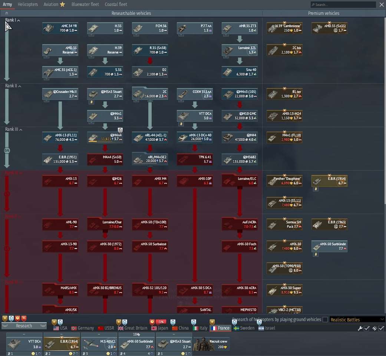This screenshot has height=356, width=386.
Task: Select the CCKW 353 AA card
Action: [x=195, y=94]
